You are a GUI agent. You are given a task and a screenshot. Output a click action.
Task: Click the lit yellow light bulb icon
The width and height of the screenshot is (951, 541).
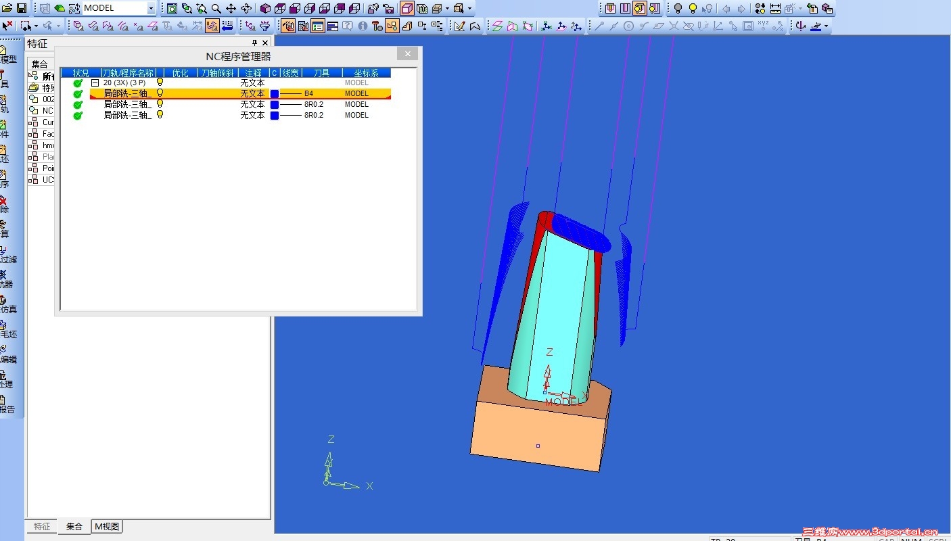click(693, 8)
